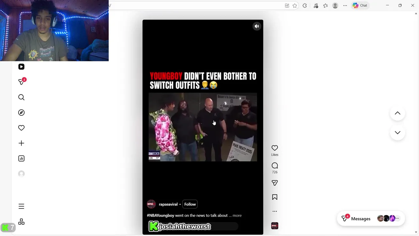Open browser profile avatar

[x=335, y=6]
